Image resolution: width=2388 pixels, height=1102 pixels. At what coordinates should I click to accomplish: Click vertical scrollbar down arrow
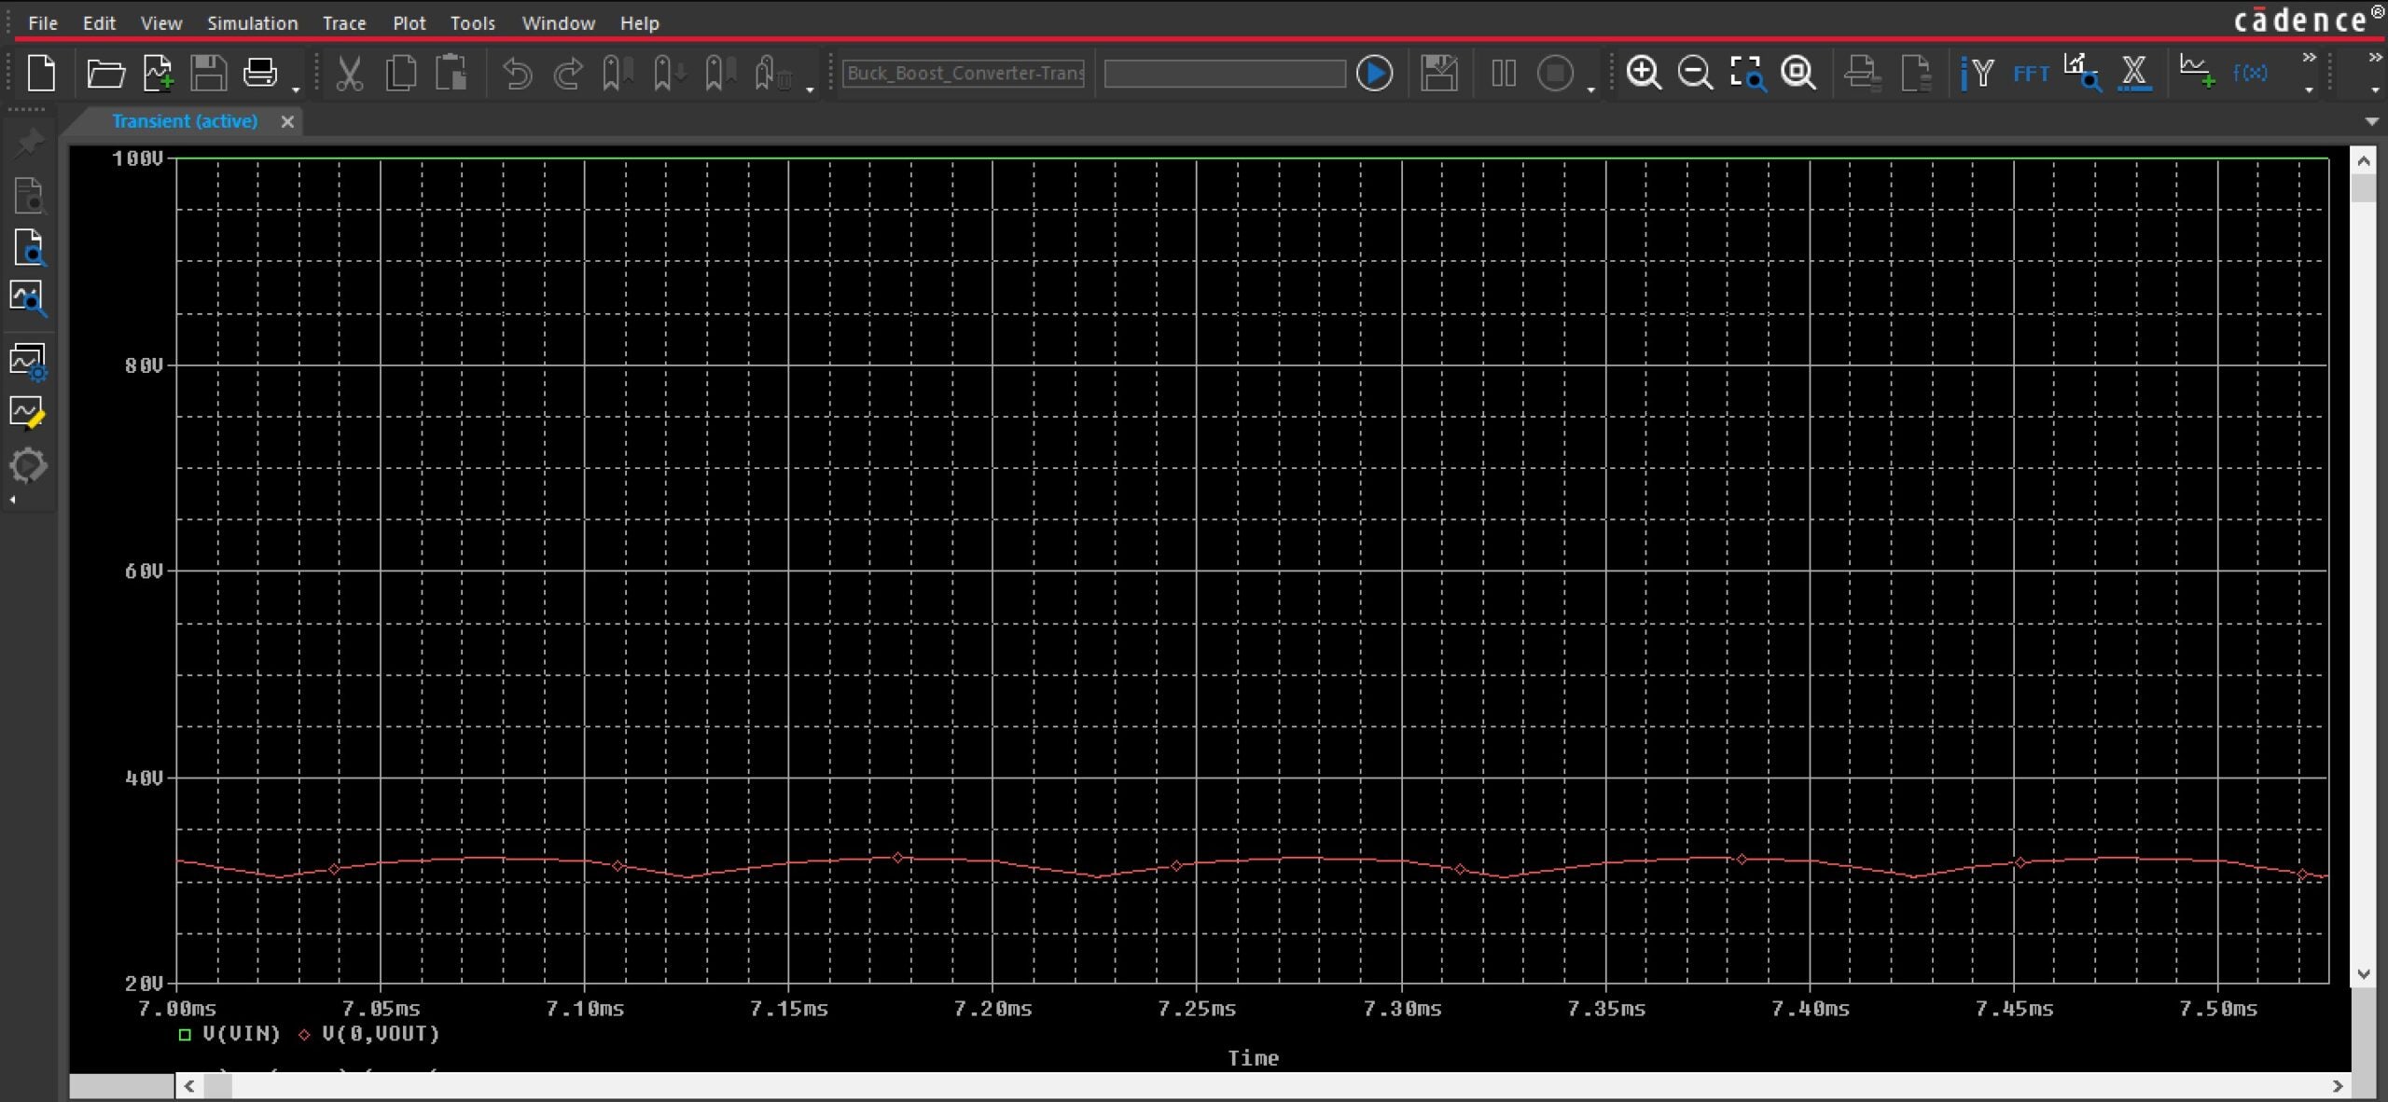pos(2363,974)
